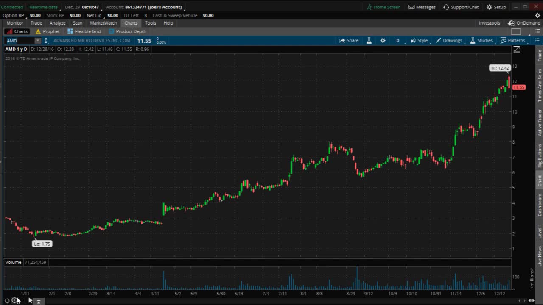Open the Monitor tab

pyautogui.click(x=15, y=23)
